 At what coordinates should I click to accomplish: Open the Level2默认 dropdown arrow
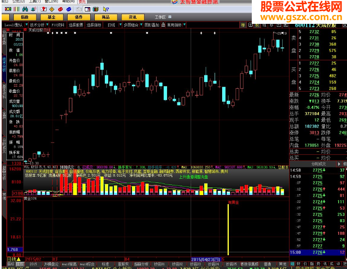[x=26, y=25]
